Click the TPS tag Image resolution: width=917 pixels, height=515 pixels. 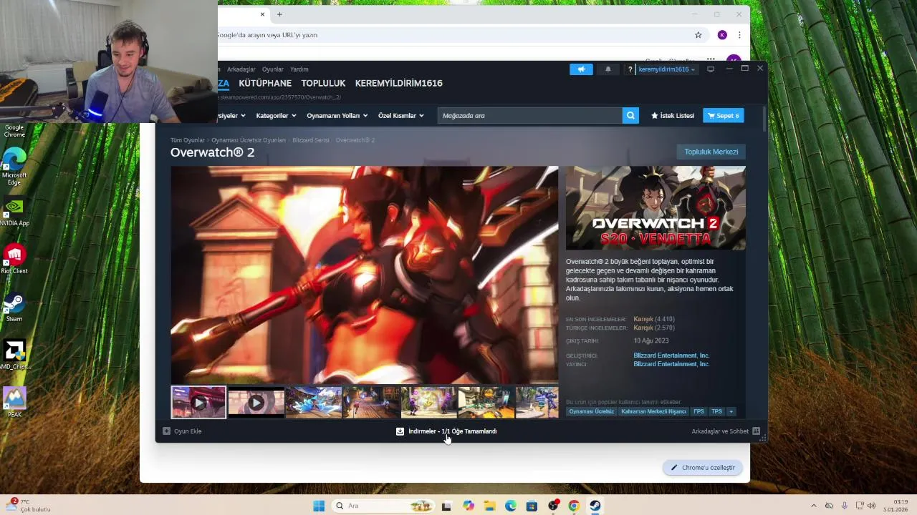tap(716, 412)
